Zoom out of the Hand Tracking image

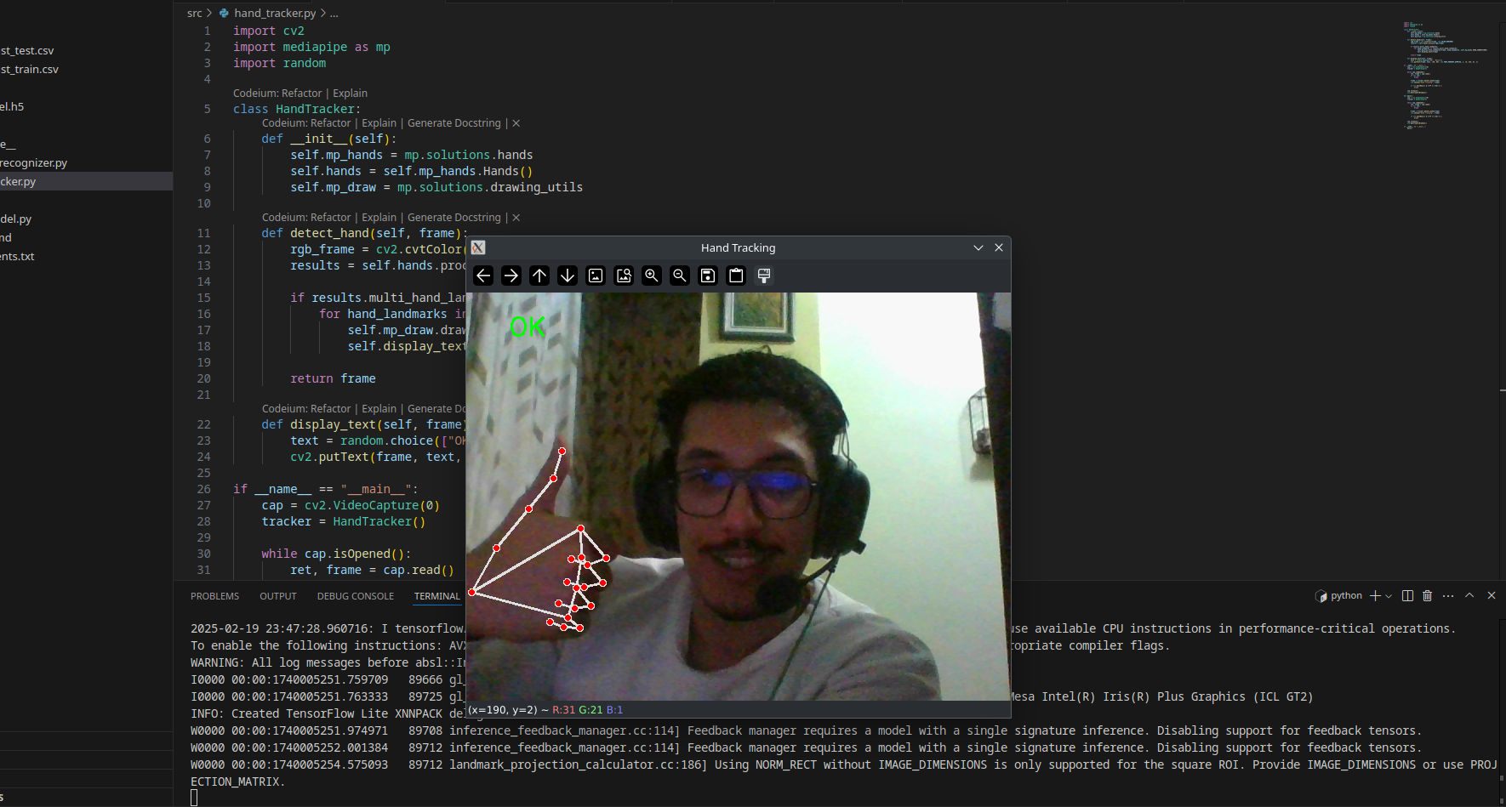(680, 276)
